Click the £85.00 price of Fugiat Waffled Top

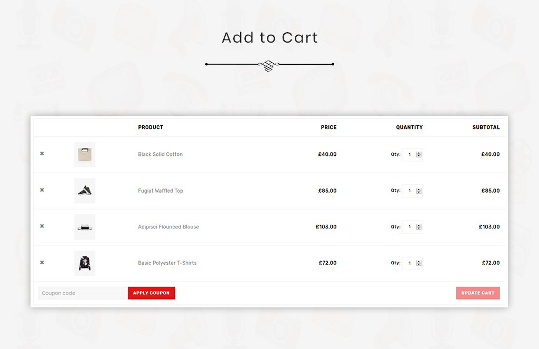tap(327, 191)
